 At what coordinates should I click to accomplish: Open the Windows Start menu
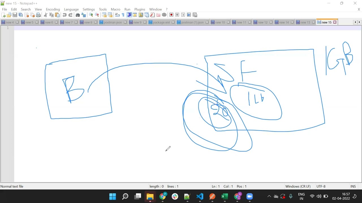[x=113, y=196]
